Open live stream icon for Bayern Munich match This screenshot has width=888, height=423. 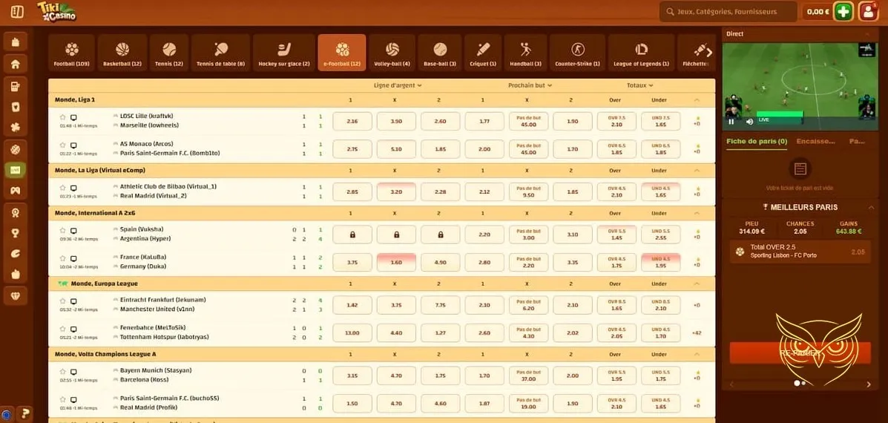tap(73, 372)
